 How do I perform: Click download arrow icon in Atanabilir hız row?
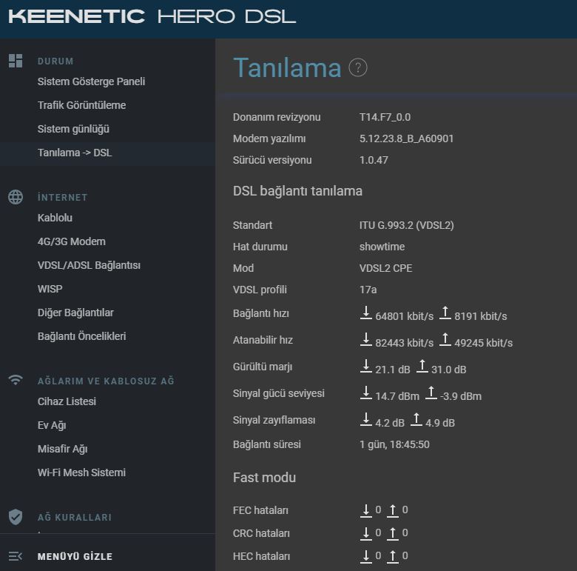coord(365,339)
